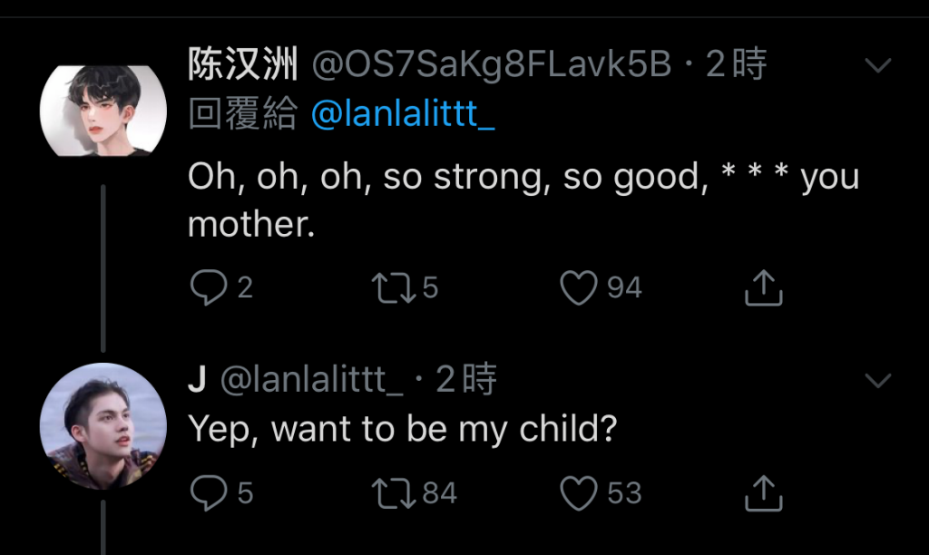
Task: Expand the chevron menu on J's tweet
Action: [877, 380]
